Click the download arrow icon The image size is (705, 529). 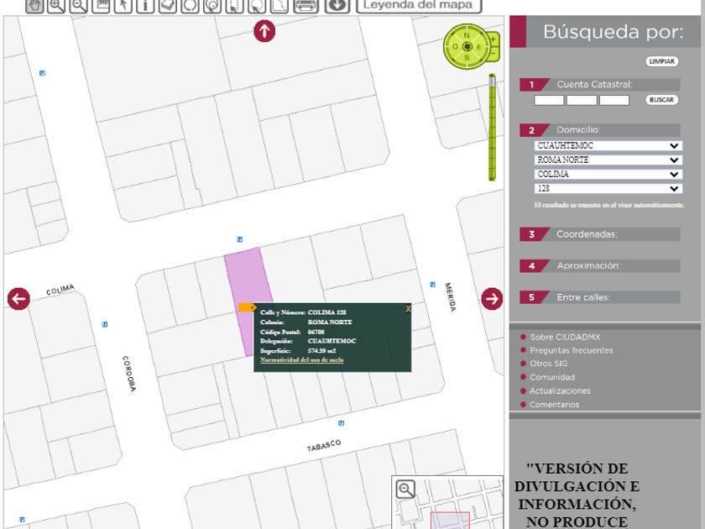[x=337, y=5]
